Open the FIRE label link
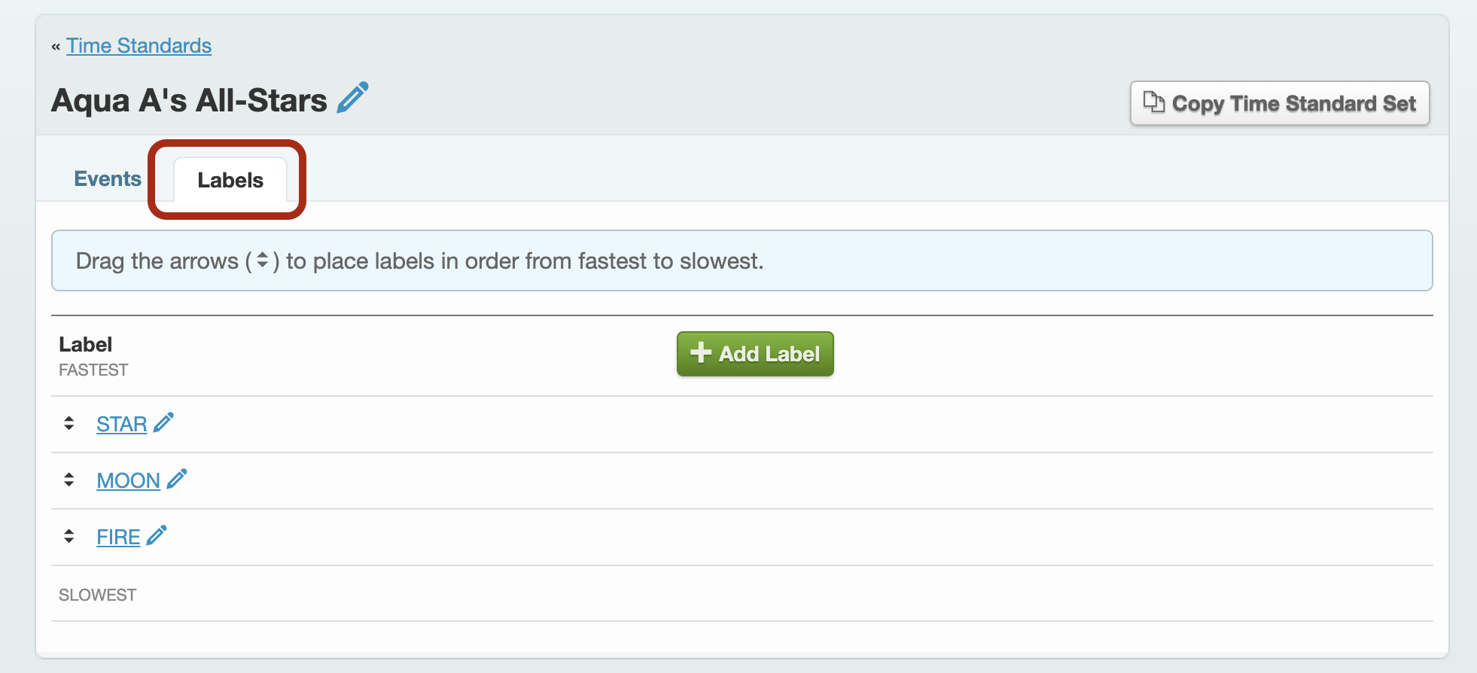The image size is (1477, 673). 118,537
